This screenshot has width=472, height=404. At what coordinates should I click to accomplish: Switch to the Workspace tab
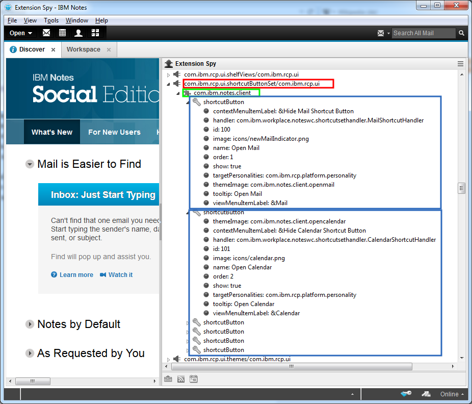pyautogui.click(x=84, y=49)
